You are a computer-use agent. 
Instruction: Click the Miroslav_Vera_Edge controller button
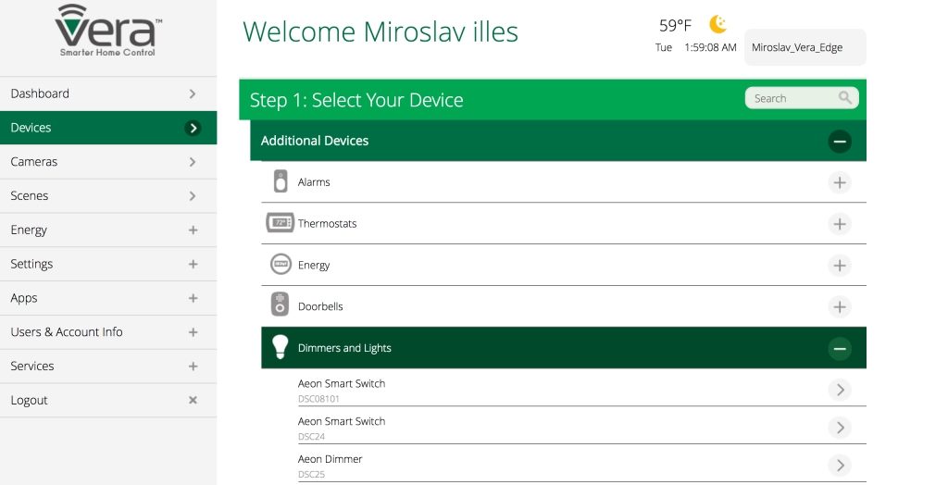(x=805, y=47)
